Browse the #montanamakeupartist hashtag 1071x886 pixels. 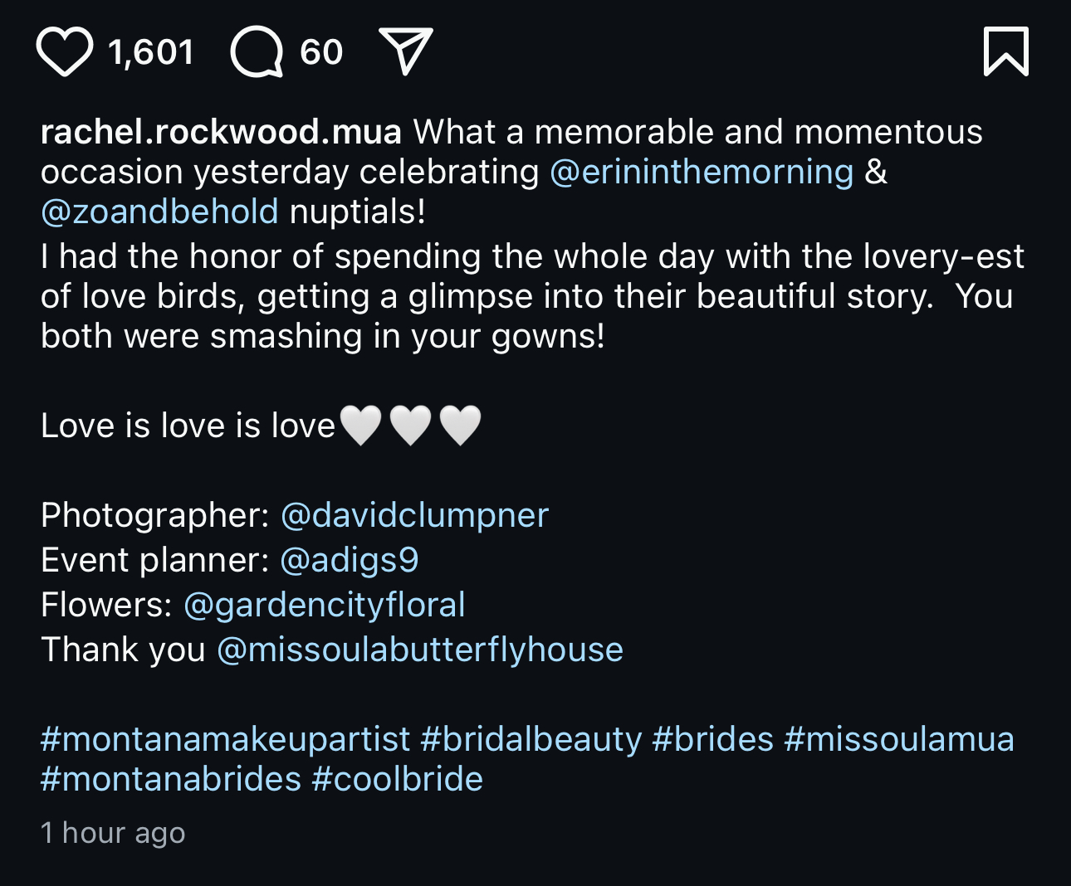pyautogui.click(x=225, y=740)
